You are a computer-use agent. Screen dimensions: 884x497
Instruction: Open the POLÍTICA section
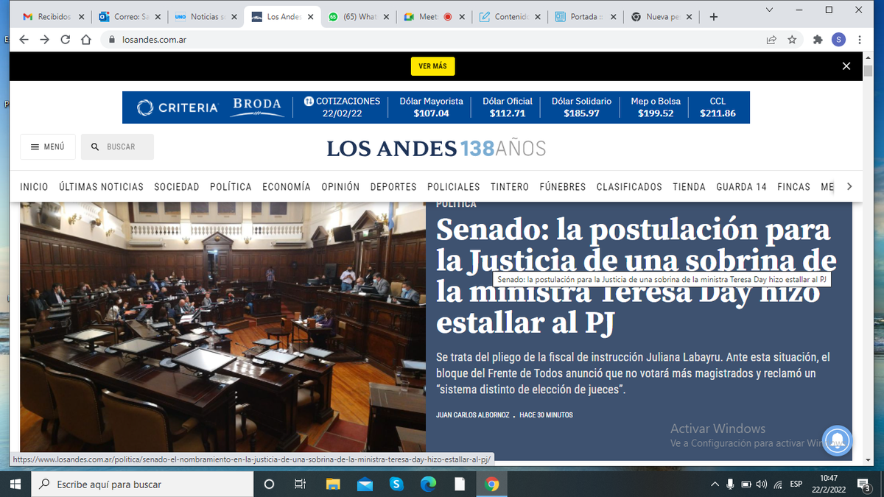[231, 187]
